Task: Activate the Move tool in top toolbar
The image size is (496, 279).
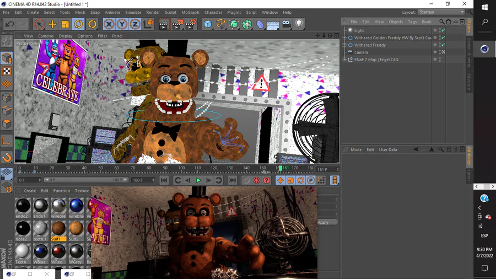Action: (52, 24)
